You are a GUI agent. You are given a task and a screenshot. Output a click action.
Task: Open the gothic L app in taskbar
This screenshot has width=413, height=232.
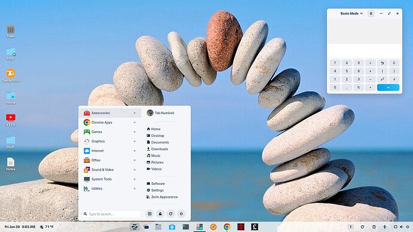pos(254,227)
